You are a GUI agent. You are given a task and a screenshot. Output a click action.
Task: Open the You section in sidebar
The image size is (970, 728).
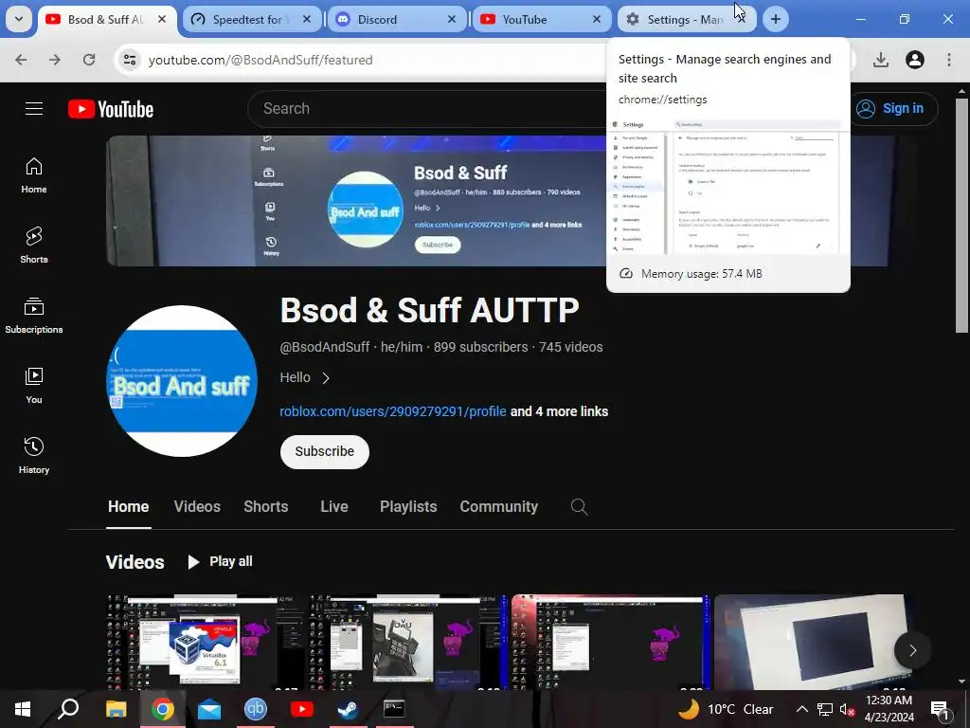click(x=34, y=386)
